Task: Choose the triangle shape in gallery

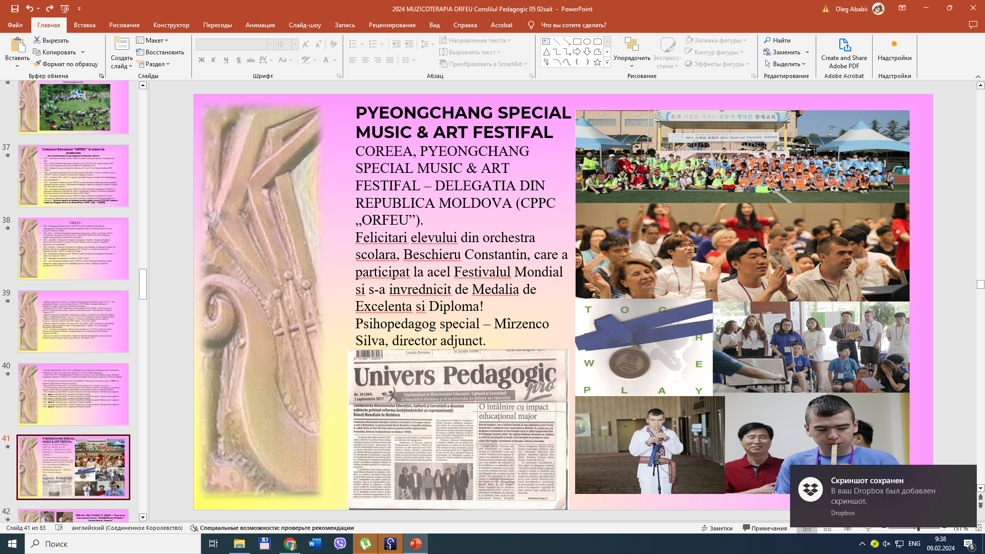Action: click(x=546, y=52)
